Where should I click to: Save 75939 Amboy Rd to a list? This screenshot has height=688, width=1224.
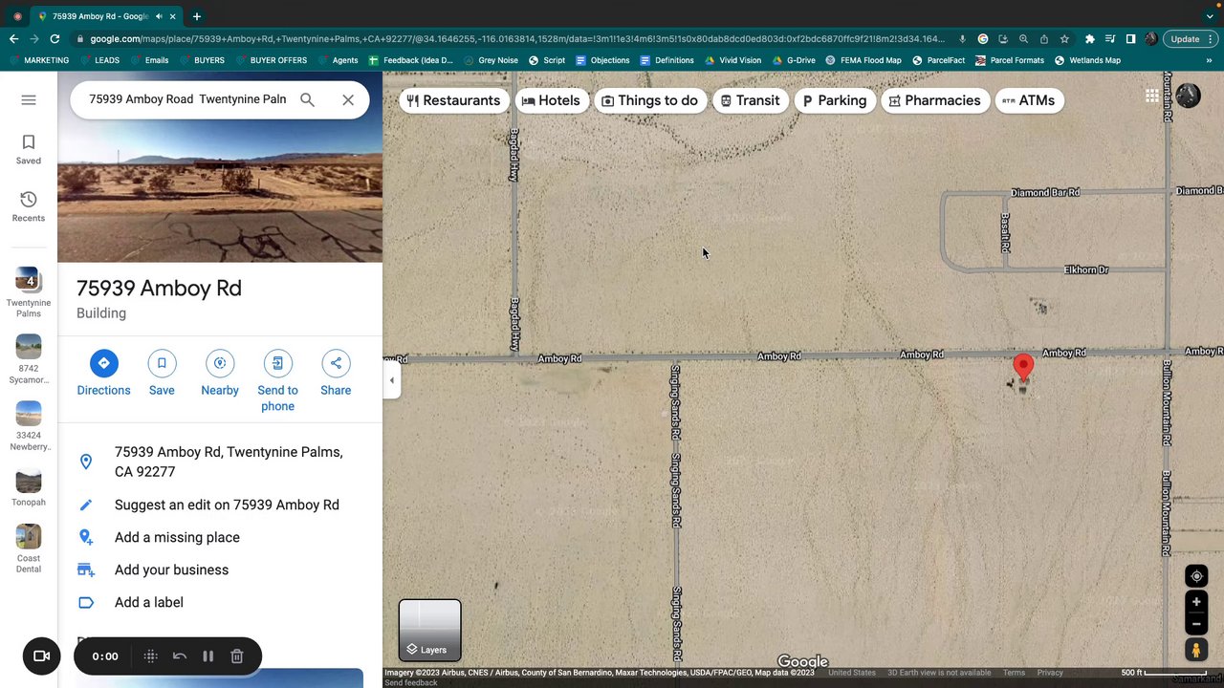pyautogui.click(x=162, y=374)
